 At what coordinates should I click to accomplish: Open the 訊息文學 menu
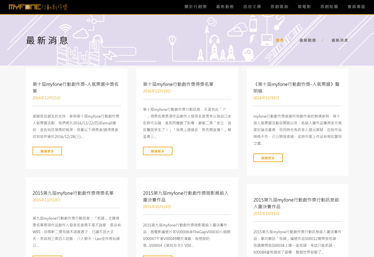pyautogui.click(x=252, y=7)
